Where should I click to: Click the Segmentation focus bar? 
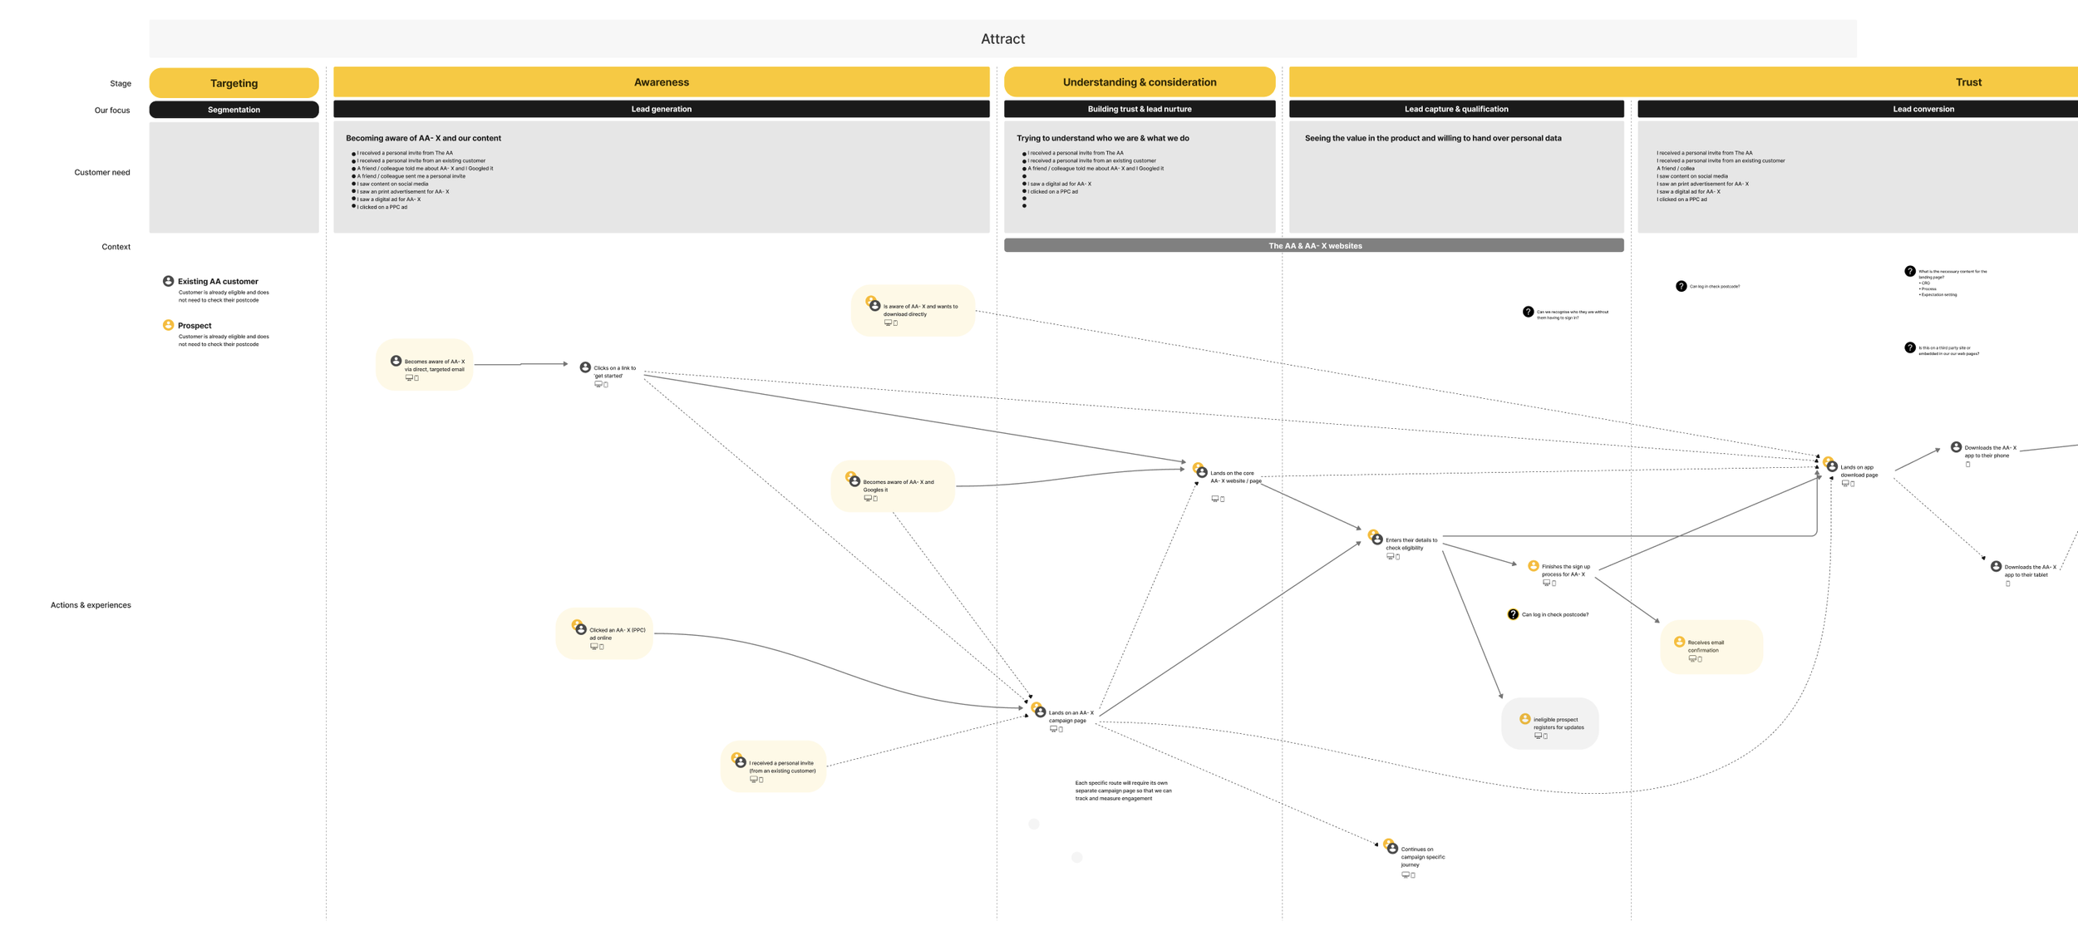pos(234,110)
